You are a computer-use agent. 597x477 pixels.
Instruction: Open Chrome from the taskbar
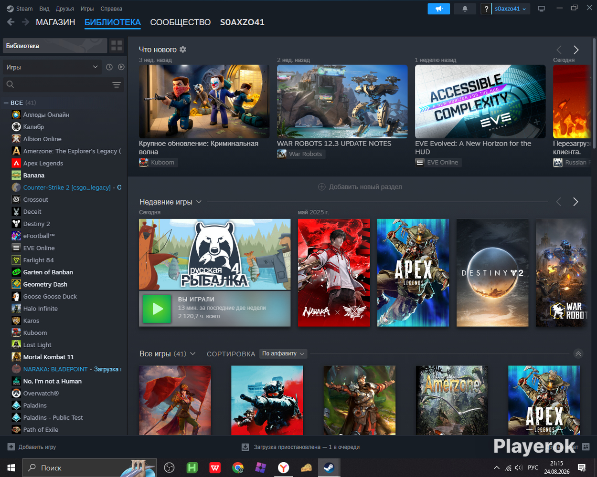237,467
